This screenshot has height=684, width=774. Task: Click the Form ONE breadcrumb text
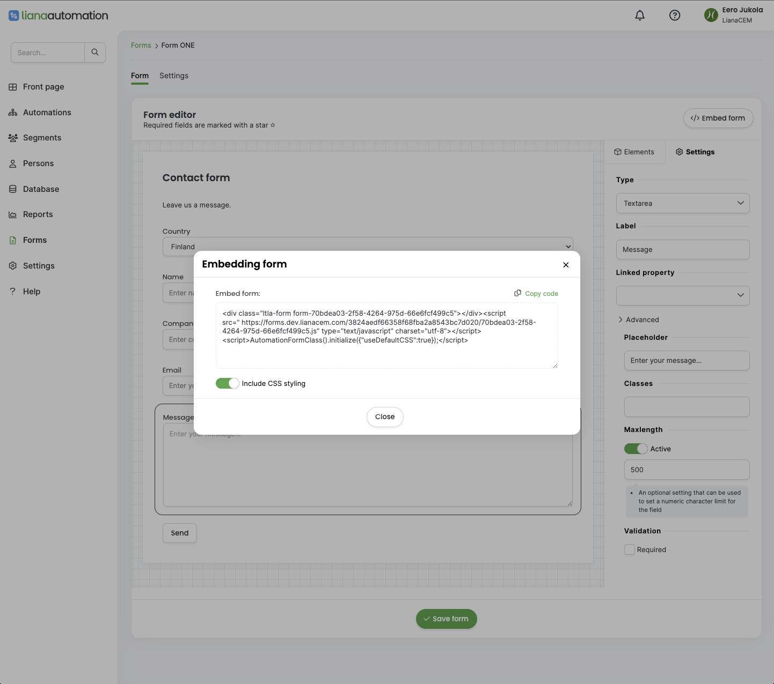click(x=178, y=46)
